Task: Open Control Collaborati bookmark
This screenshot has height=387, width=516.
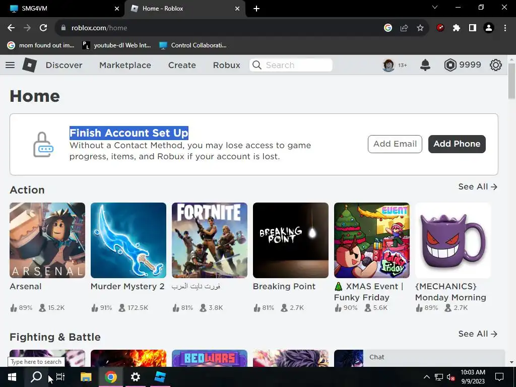Action: 193,45
